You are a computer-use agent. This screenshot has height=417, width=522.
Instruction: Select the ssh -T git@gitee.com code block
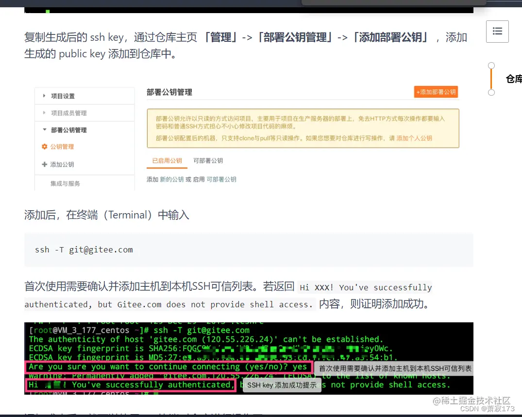click(x=84, y=250)
